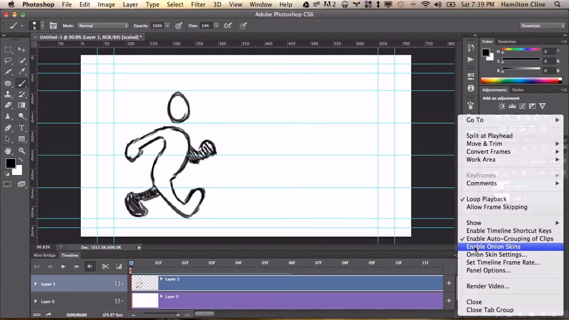Add a Curves adjustment
569x320 pixels.
pyautogui.click(x=522, y=106)
